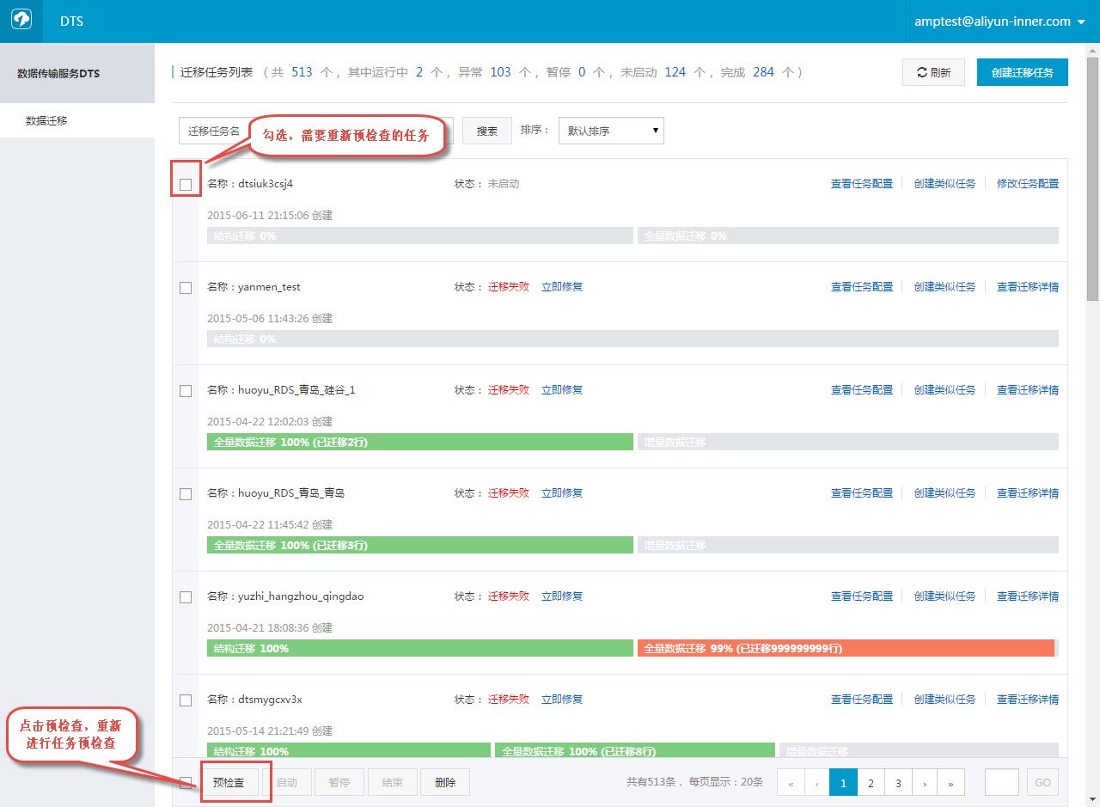Click 立即修复 for yuzhi_hangzhou_qingdao

pyautogui.click(x=562, y=596)
